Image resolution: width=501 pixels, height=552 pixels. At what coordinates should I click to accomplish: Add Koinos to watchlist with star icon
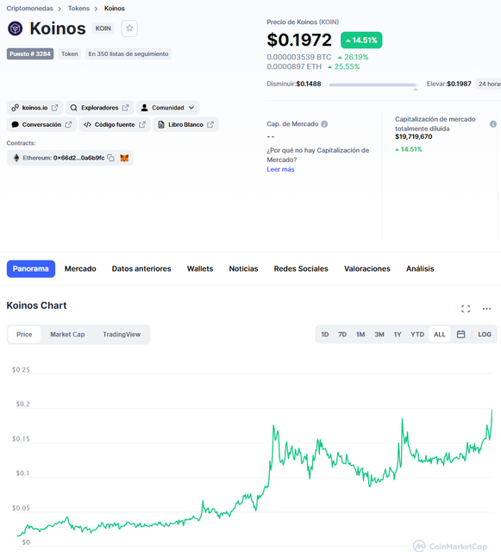[x=129, y=28]
